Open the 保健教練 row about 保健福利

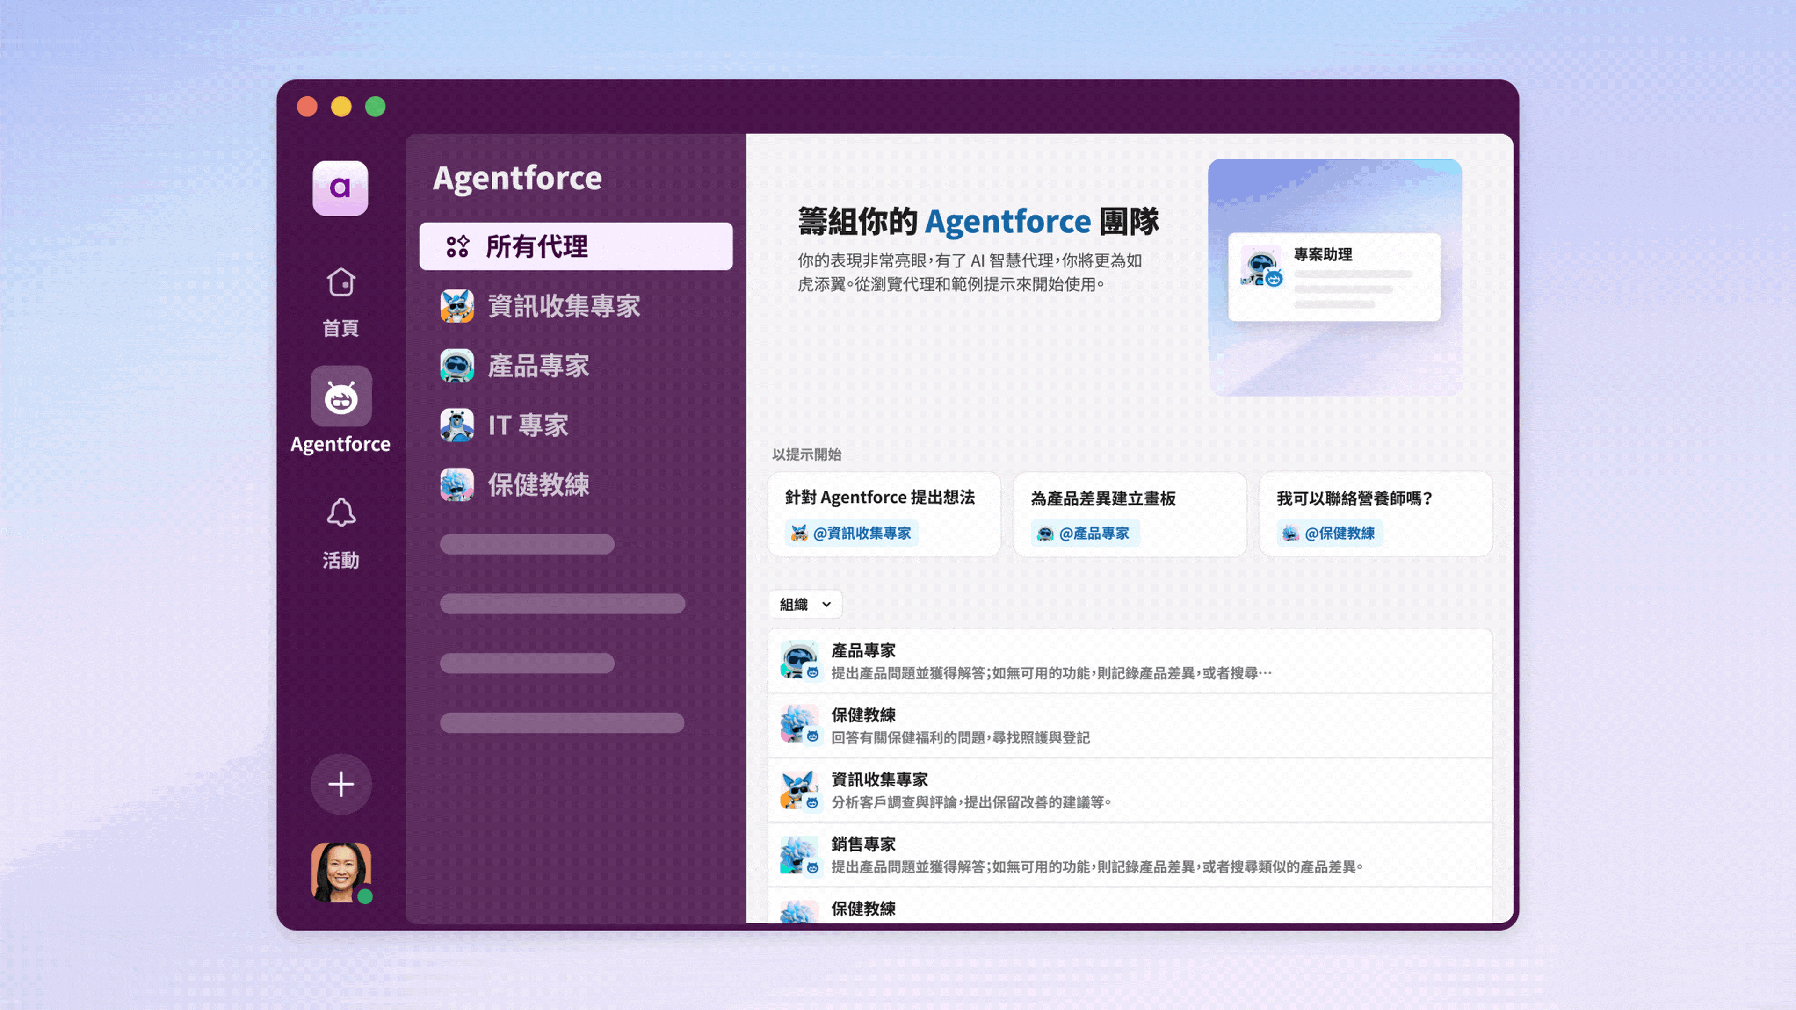point(1130,726)
